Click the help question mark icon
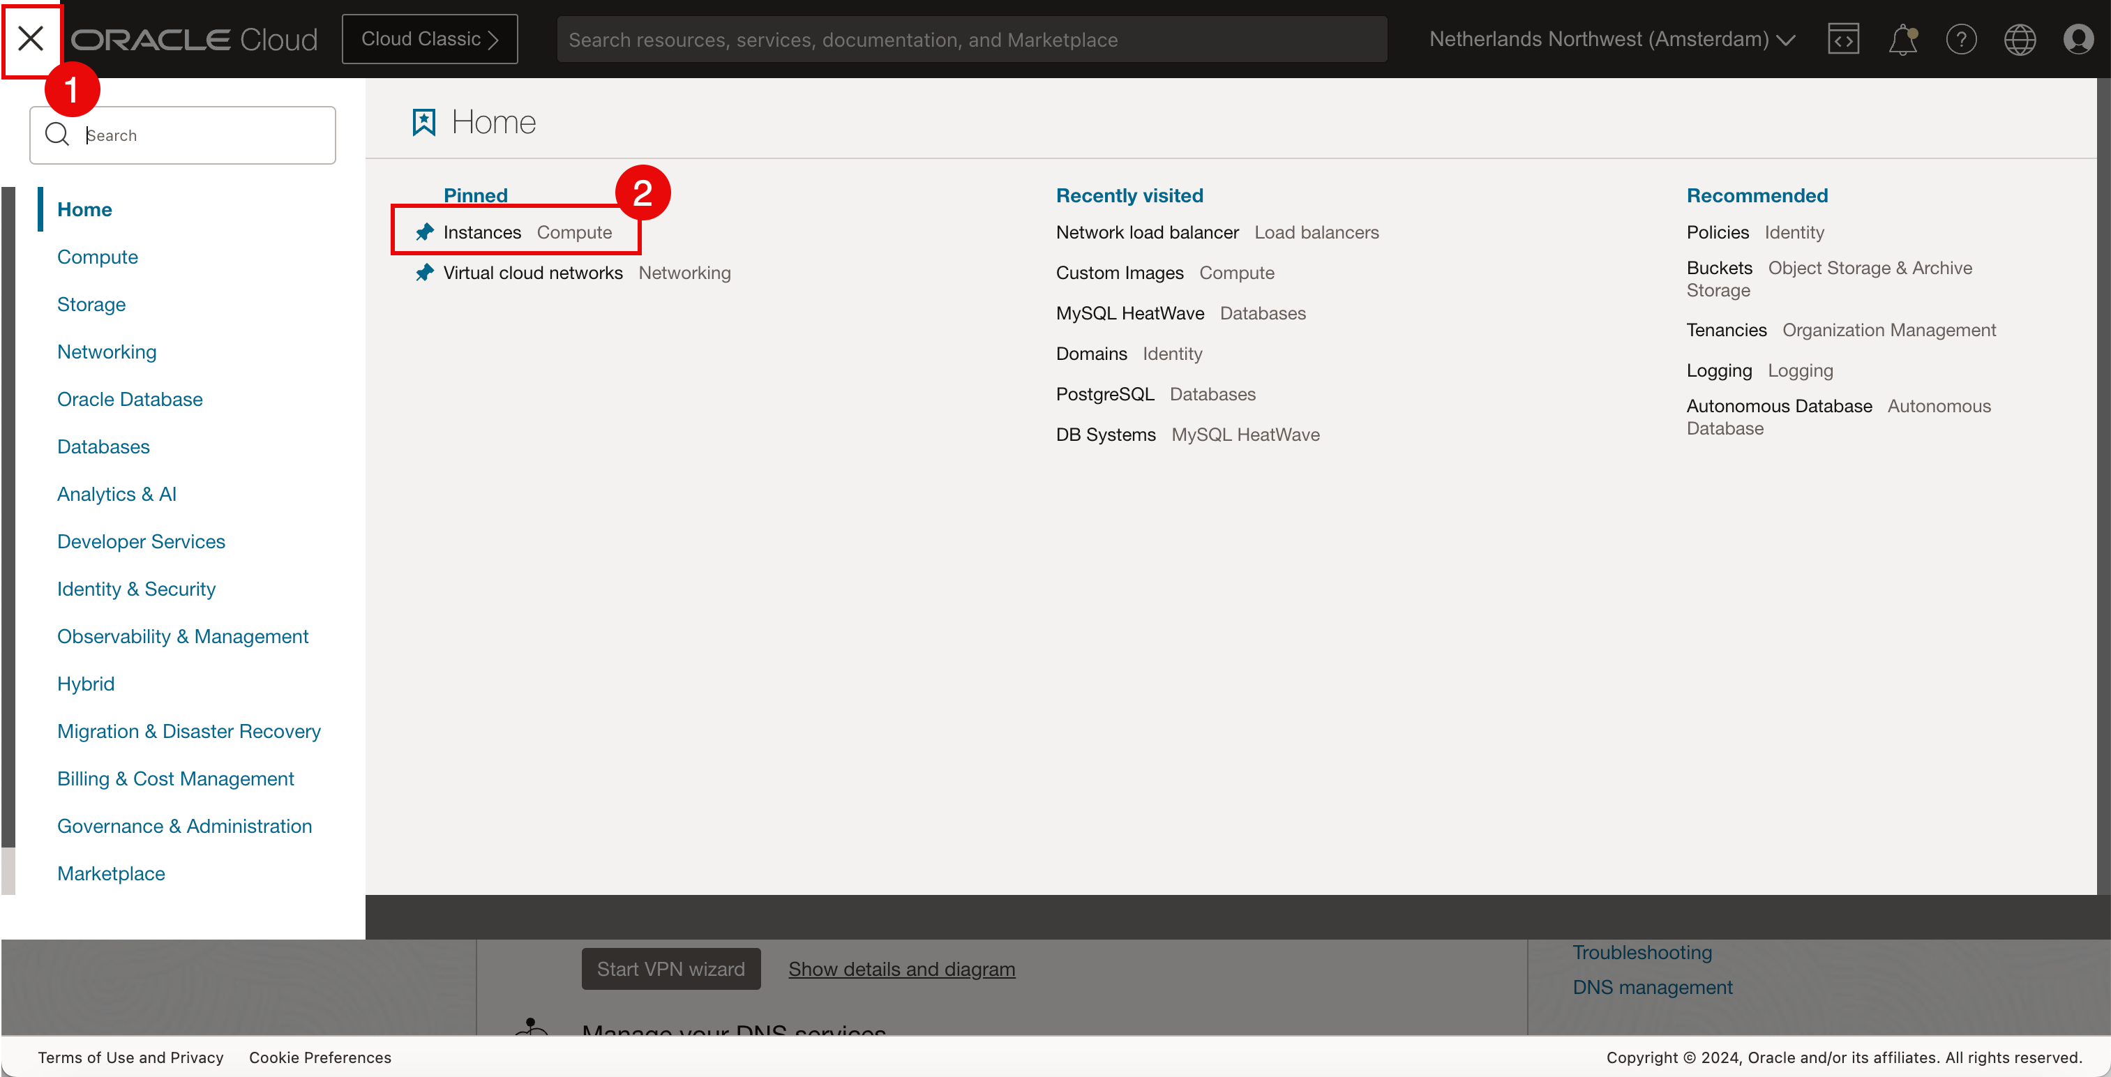The height and width of the screenshot is (1077, 2111). pos(1961,39)
